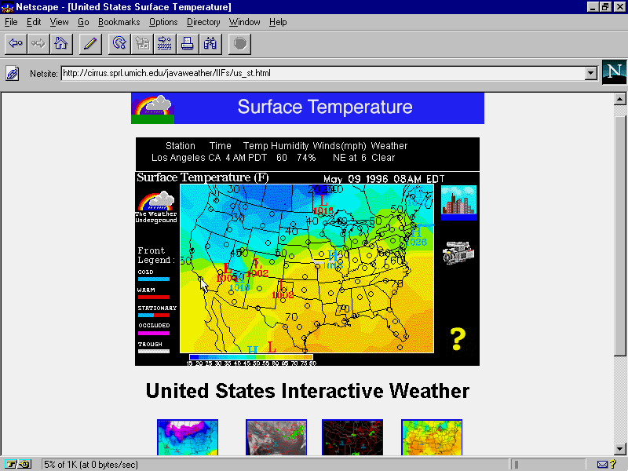Screen dimensions: 628x471
Task: Reload the page with the Reload icon
Action: click(119, 43)
